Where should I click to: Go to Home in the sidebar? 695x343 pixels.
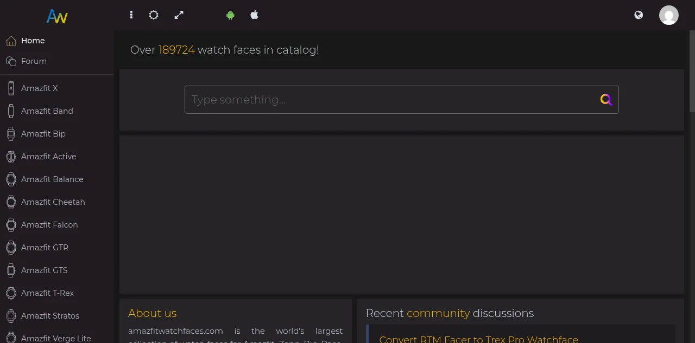coord(33,41)
